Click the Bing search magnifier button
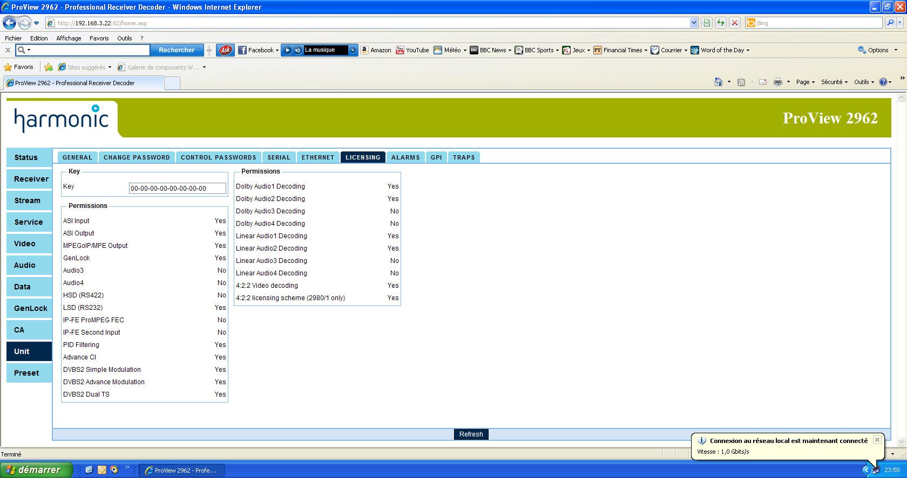907x478 pixels. click(x=890, y=23)
